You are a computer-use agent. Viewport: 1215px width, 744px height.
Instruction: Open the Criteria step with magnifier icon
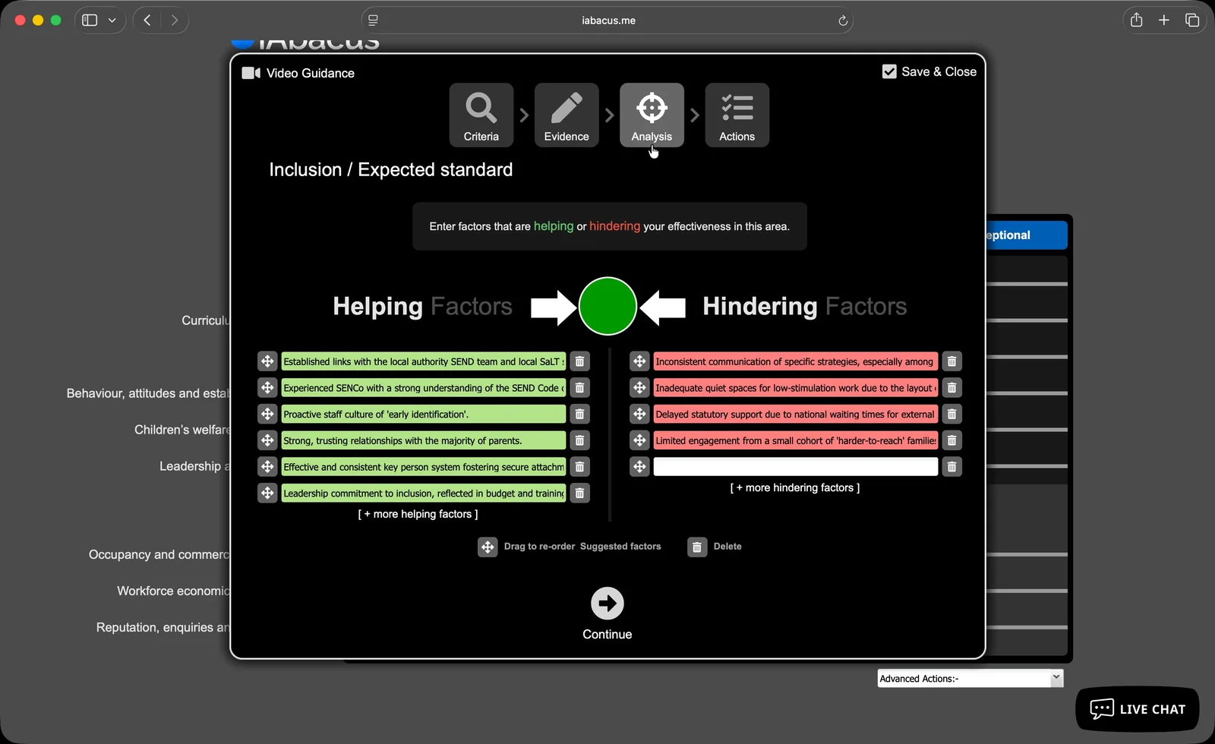pyautogui.click(x=481, y=115)
